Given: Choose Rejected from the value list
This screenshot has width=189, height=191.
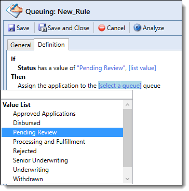Looking at the screenshot, I should click(x=62, y=151).
